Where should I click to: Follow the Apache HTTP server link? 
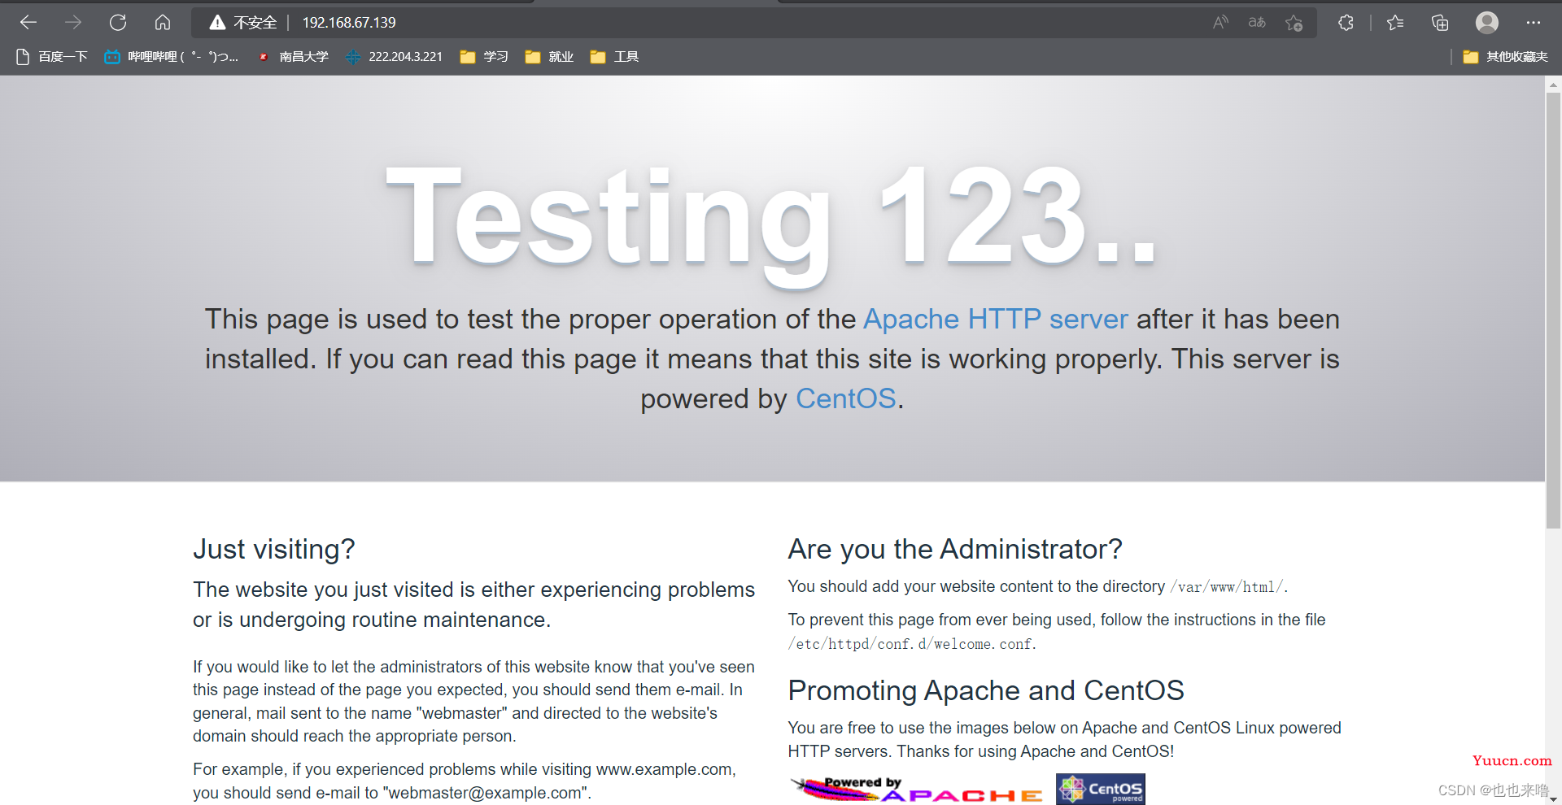[996, 320]
